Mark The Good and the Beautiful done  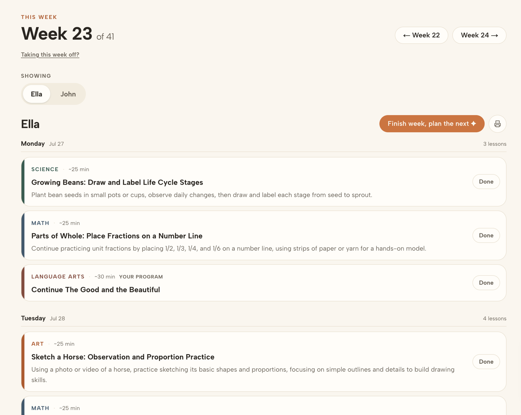[486, 283]
